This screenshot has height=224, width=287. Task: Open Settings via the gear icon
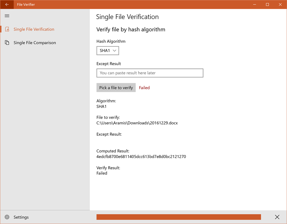coord(7,217)
